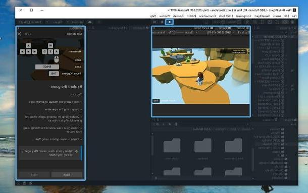Open the Component menu
The height and width of the screenshot is (193, 308).
243,16
